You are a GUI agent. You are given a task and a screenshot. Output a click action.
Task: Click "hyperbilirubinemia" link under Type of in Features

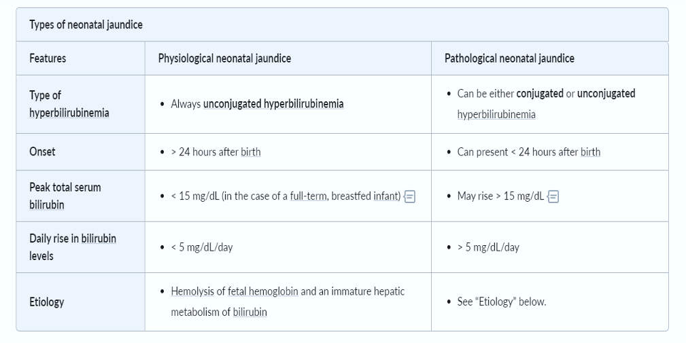click(x=69, y=113)
